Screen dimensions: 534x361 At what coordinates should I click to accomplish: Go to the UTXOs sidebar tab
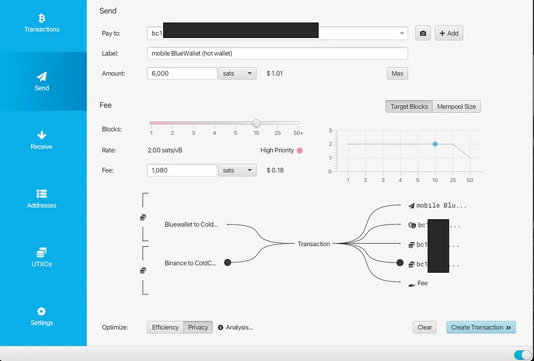click(x=41, y=257)
